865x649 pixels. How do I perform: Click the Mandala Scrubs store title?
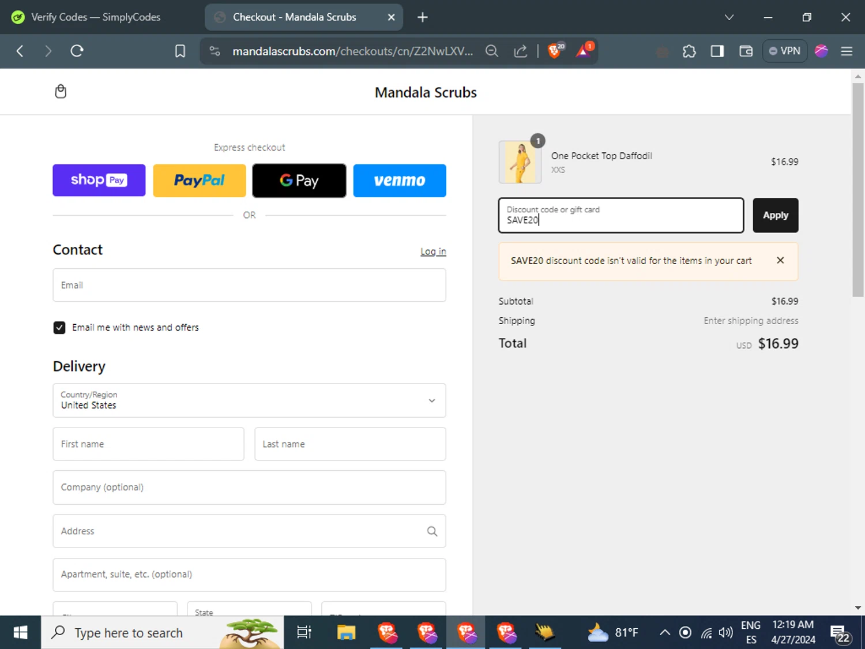[x=426, y=92]
